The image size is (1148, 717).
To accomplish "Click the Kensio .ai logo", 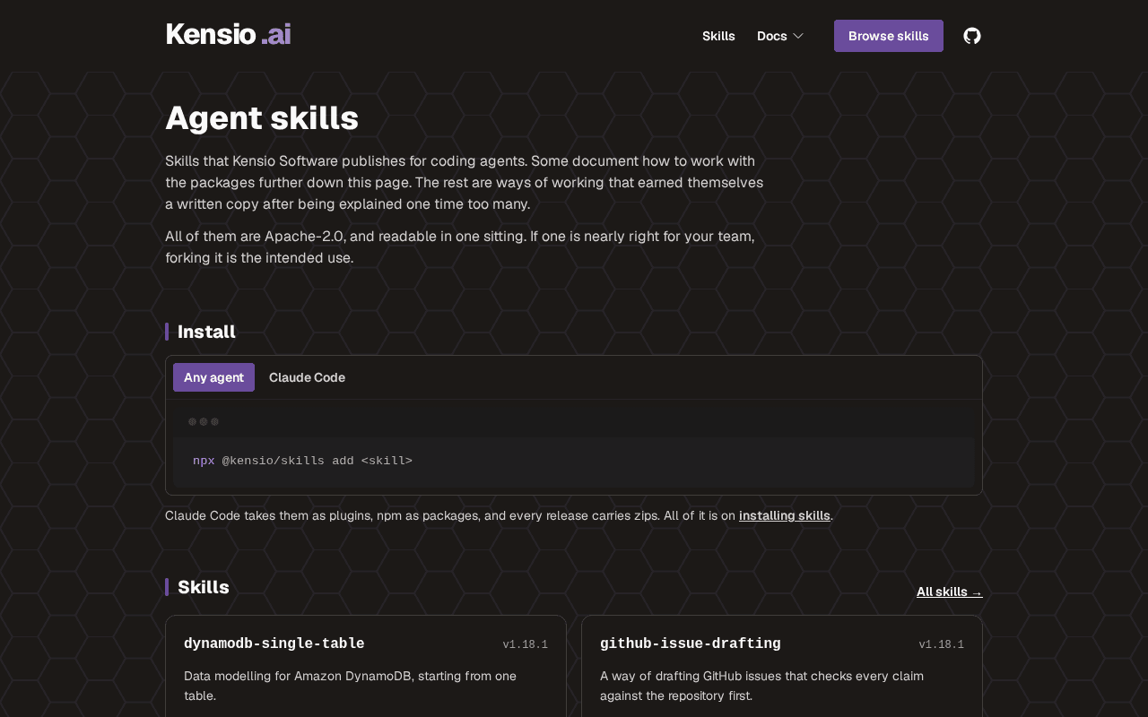I will click(228, 34).
